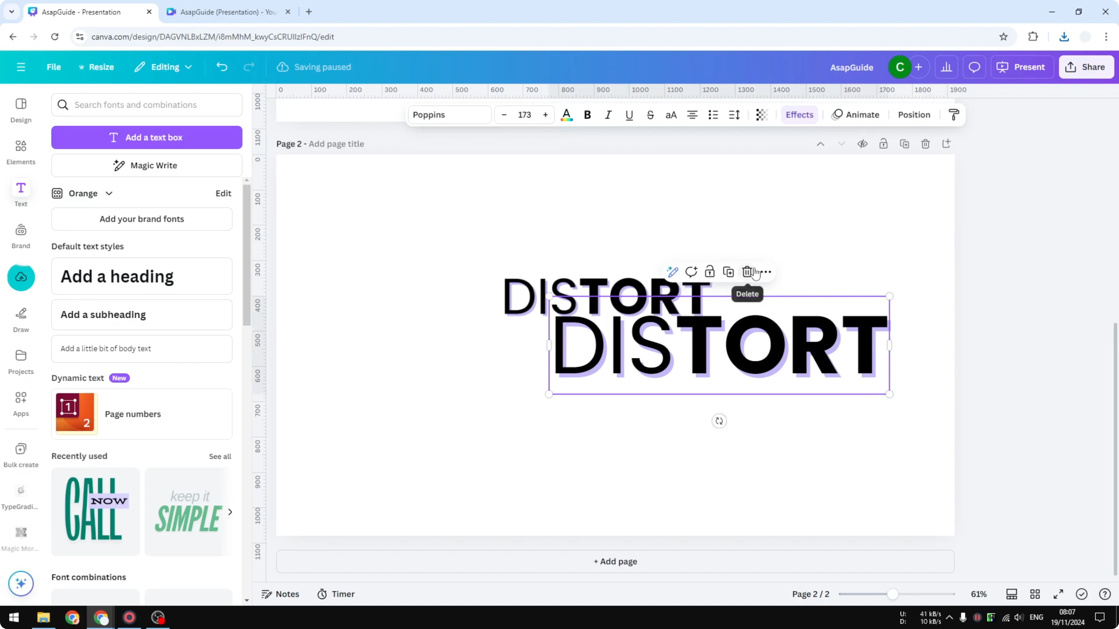Image resolution: width=1119 pixels, height=629 pixels.
Task: Expand the Orange color palette dropdown
Action: click(x=109, y=193)
